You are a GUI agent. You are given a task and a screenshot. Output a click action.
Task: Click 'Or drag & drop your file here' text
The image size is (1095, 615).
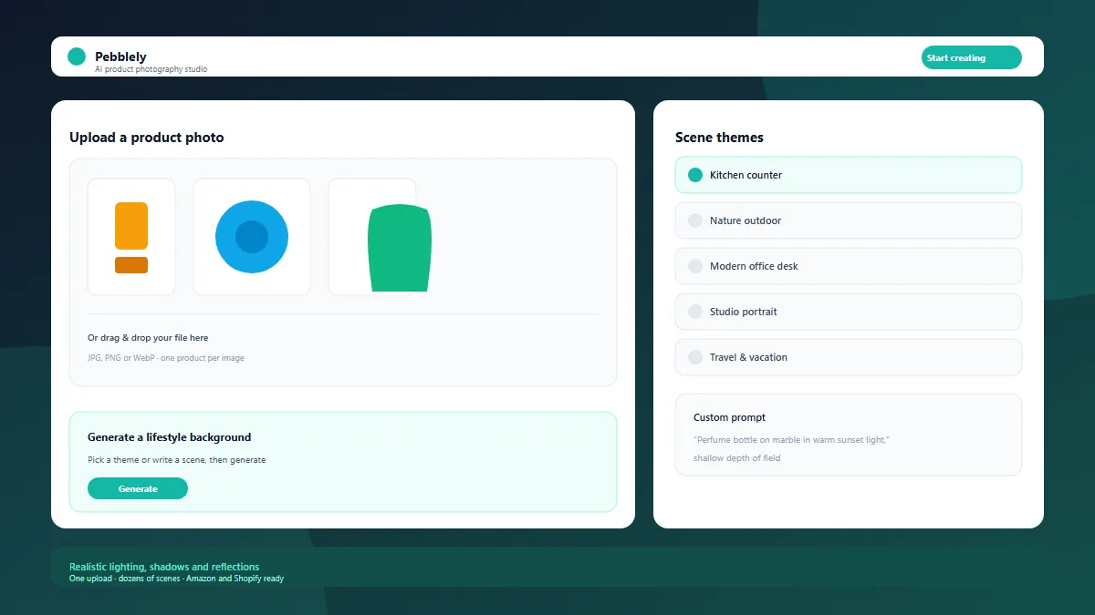tap(148, 338)
